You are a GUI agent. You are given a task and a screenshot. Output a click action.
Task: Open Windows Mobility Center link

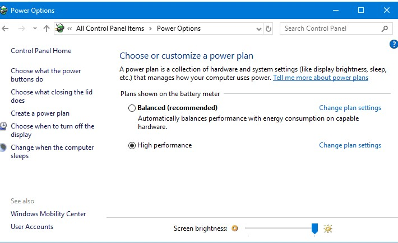(48, 214)
